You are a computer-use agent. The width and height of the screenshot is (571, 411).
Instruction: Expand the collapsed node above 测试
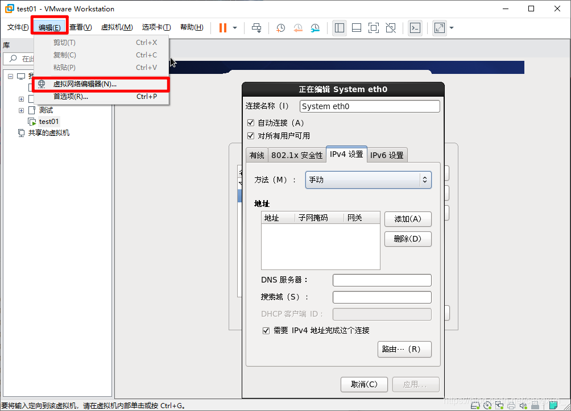[22, 99]
